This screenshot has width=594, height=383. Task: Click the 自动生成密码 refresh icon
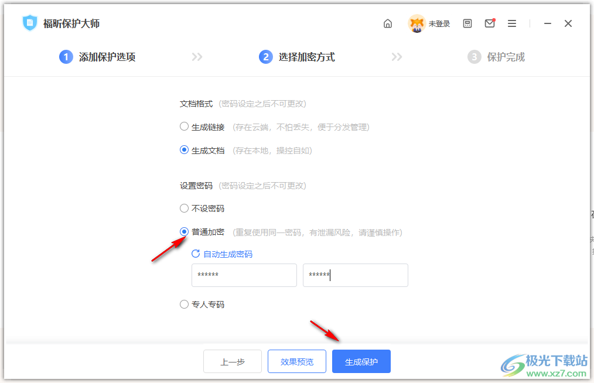tap(196, 254)
